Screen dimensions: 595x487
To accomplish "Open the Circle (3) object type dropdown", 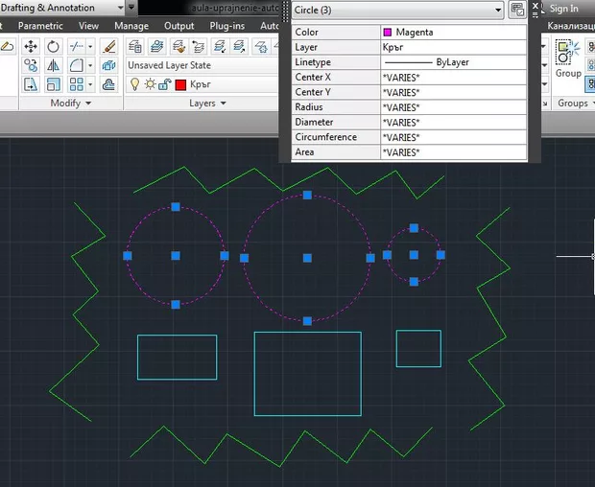I will click(397, 11).
